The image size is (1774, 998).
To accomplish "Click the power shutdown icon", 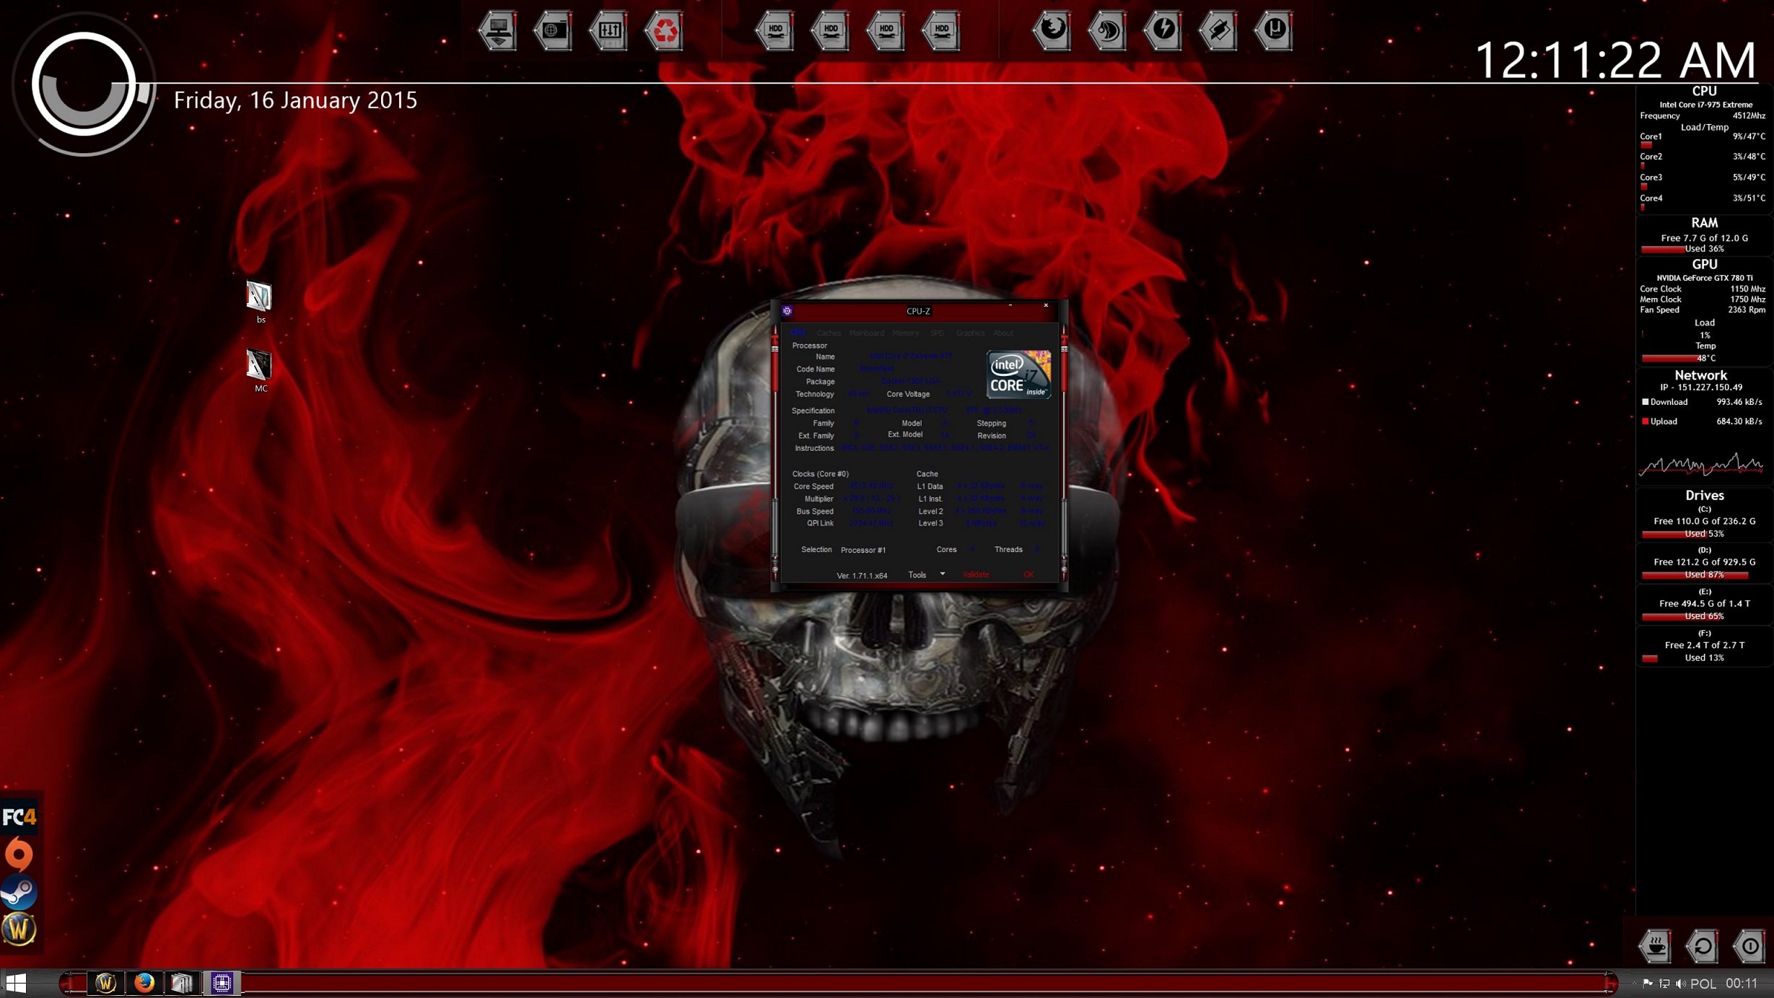I will [1750, 946].
